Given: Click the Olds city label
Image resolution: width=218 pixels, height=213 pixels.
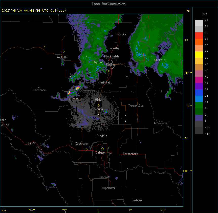Looking at the screenshot, I should (x=98, y=100).
